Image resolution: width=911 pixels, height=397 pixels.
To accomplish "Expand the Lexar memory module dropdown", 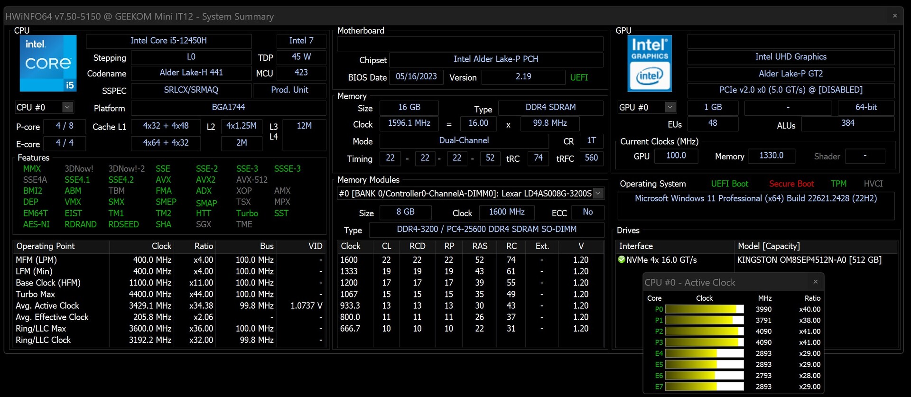I will coord(598,193).
